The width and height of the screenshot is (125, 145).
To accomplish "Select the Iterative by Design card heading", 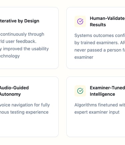I will tap(19, 21).
